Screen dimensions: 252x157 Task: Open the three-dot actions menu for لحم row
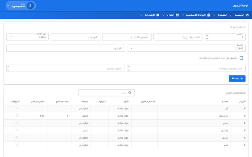click(x=17, y=145)
